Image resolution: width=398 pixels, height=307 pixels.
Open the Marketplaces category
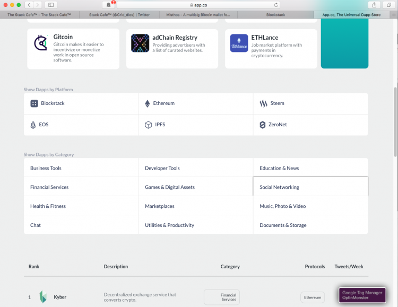coord(196,206)
